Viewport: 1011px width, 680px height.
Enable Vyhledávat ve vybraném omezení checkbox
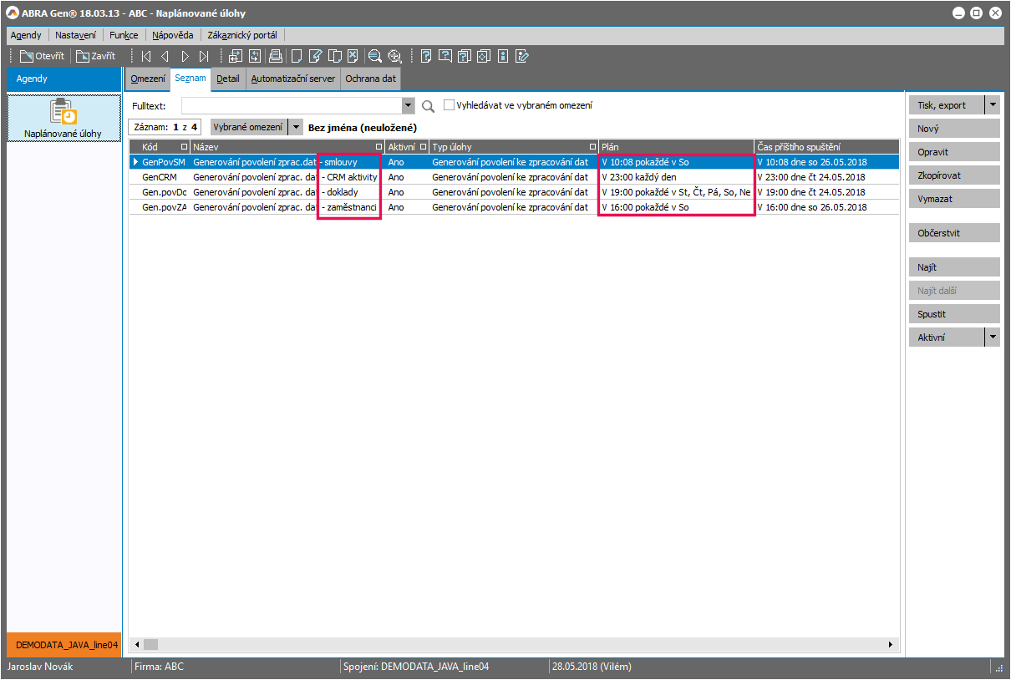tap(450, 105)
